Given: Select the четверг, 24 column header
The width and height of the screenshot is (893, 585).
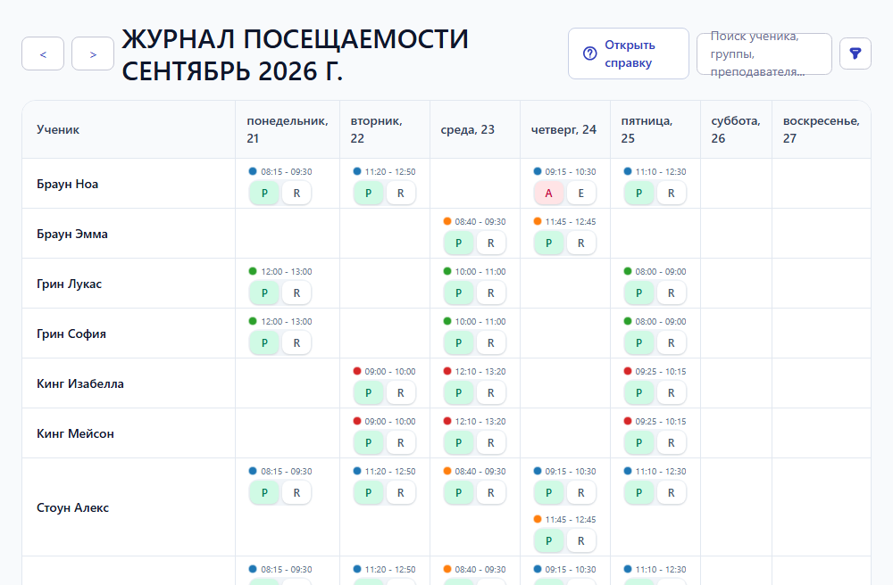Looking at the screenshot, I should pos(565,129).
